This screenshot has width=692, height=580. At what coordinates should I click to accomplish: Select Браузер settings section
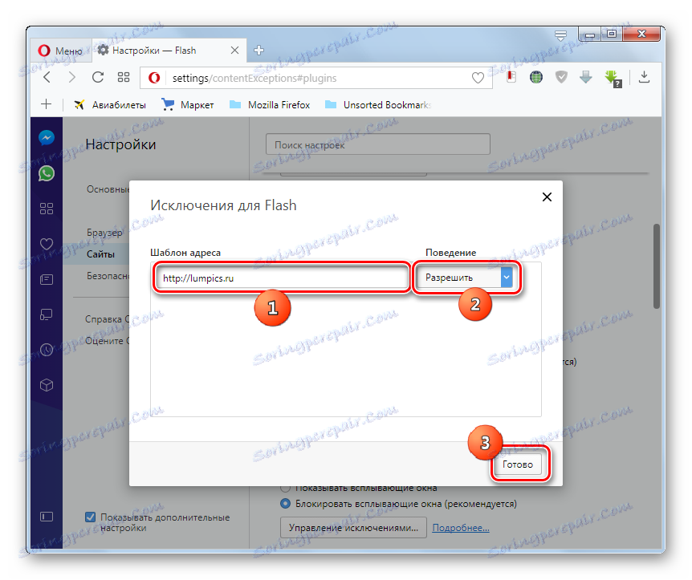tap(104, 233)
